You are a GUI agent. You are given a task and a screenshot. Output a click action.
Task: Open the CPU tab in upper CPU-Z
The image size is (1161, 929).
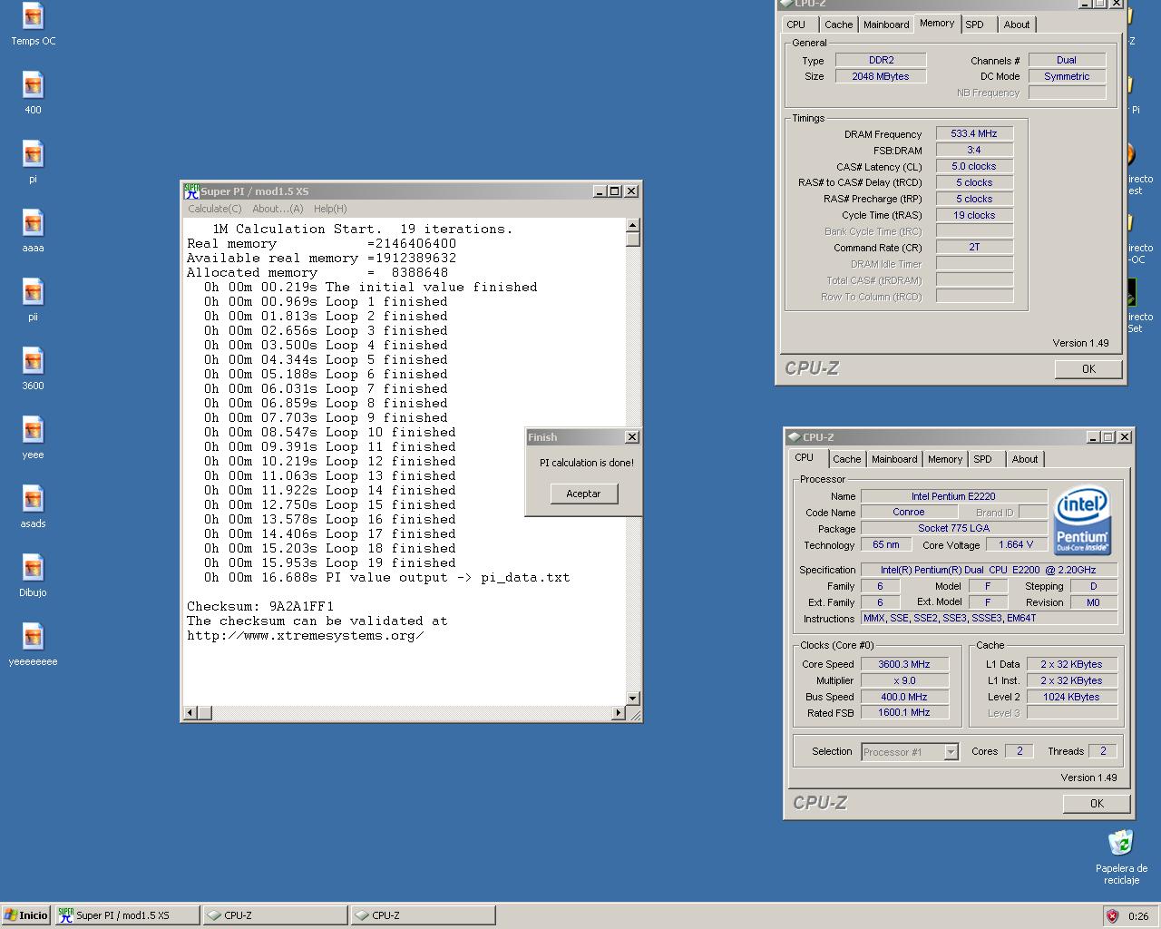[x=796, y=24]
